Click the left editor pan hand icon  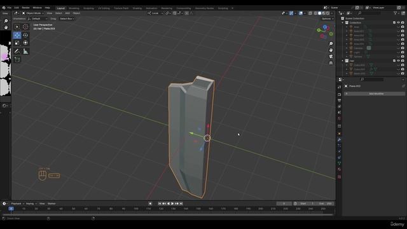(6, 27)
